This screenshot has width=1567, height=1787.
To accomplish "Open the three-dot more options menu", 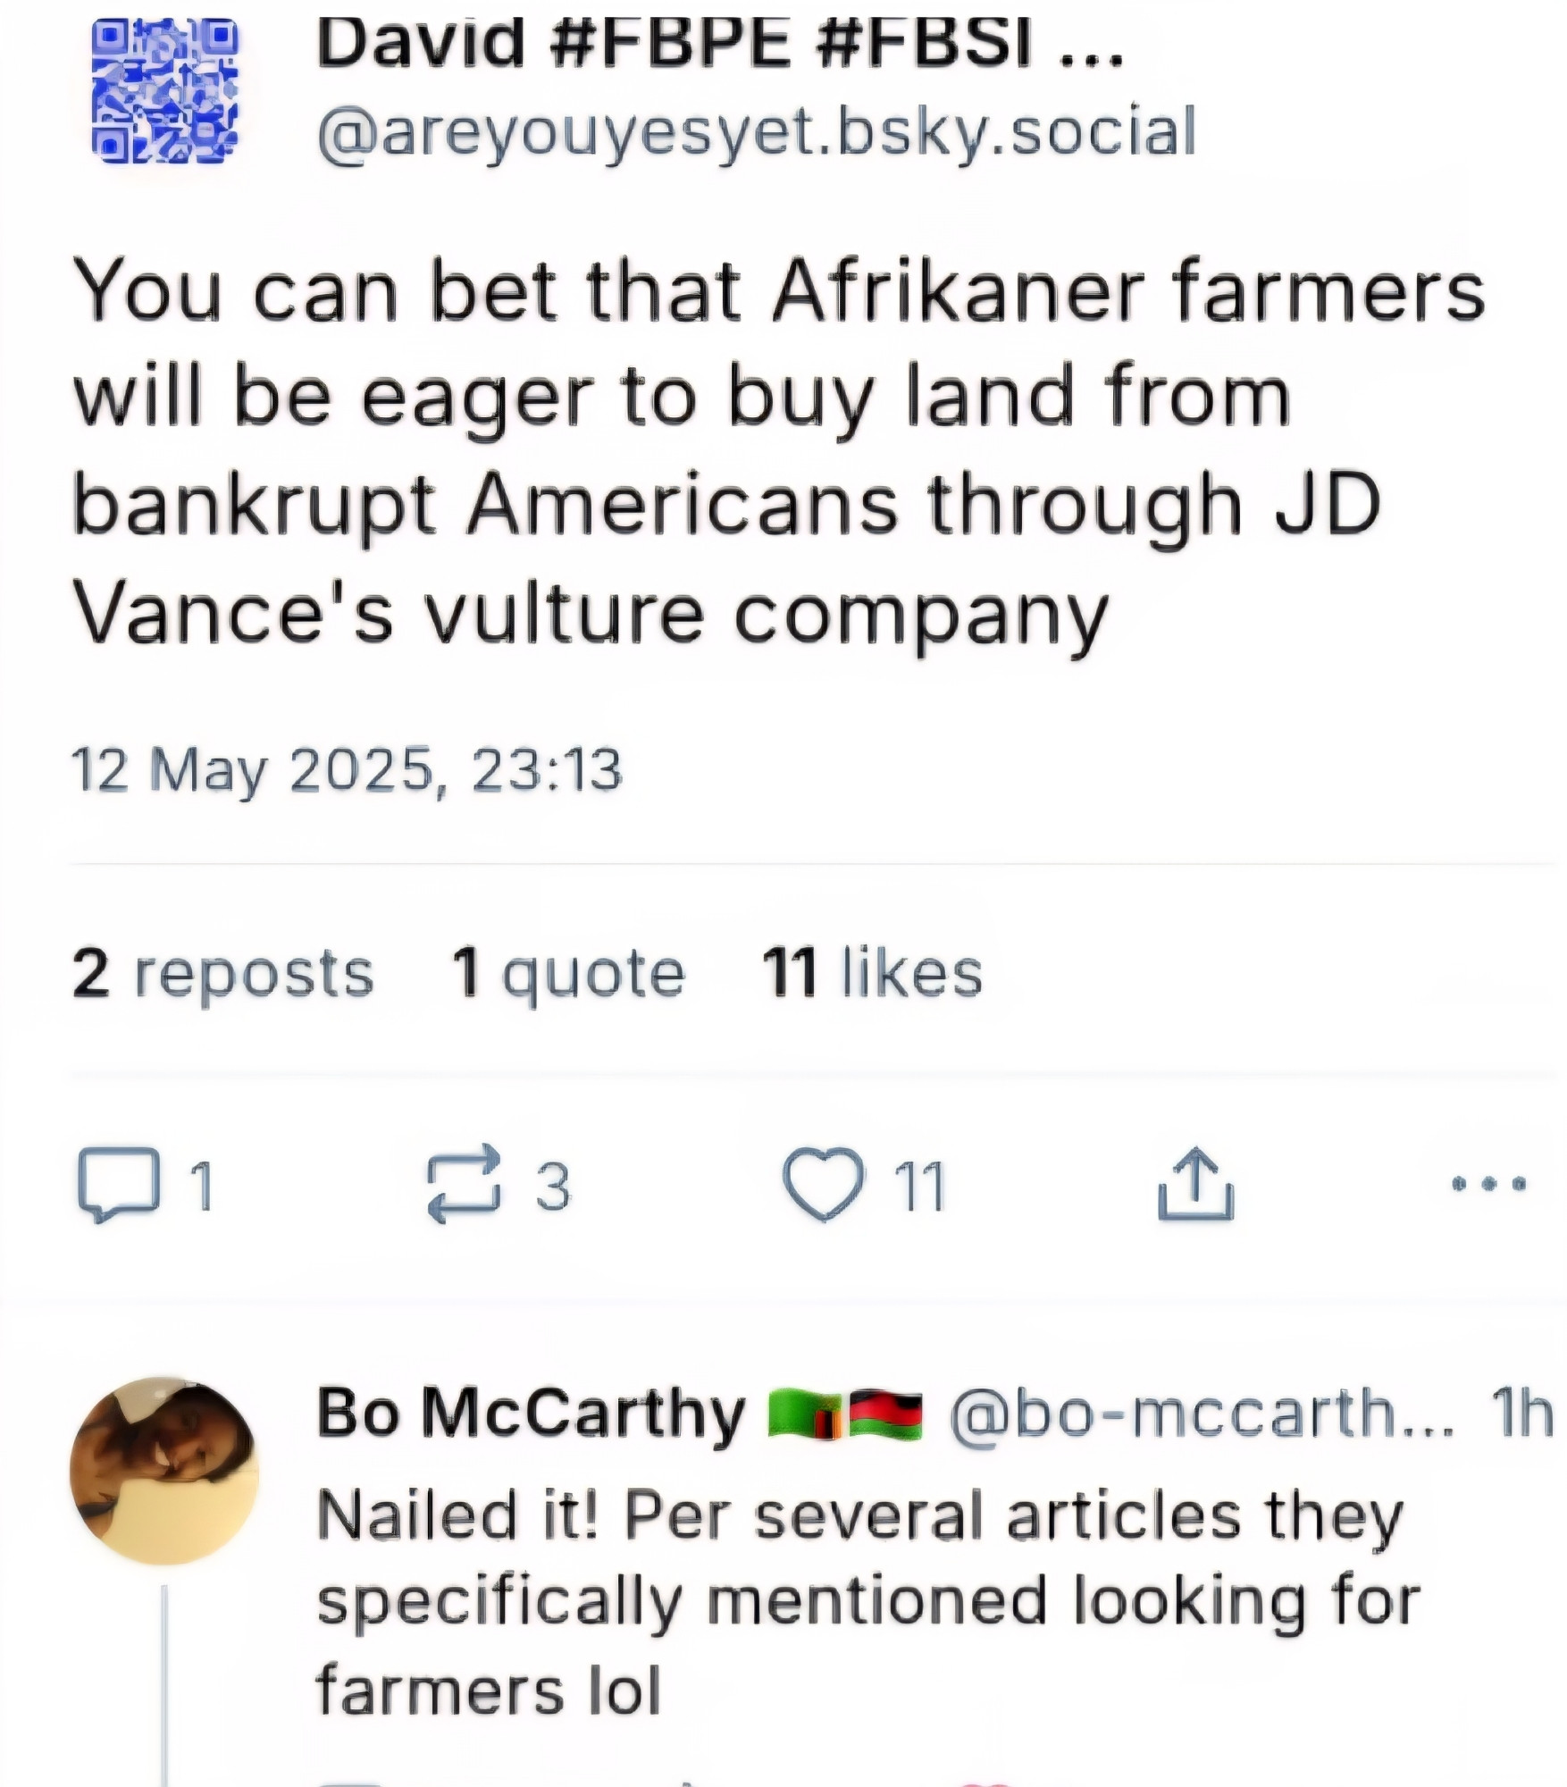I will coord(1488,1185).
